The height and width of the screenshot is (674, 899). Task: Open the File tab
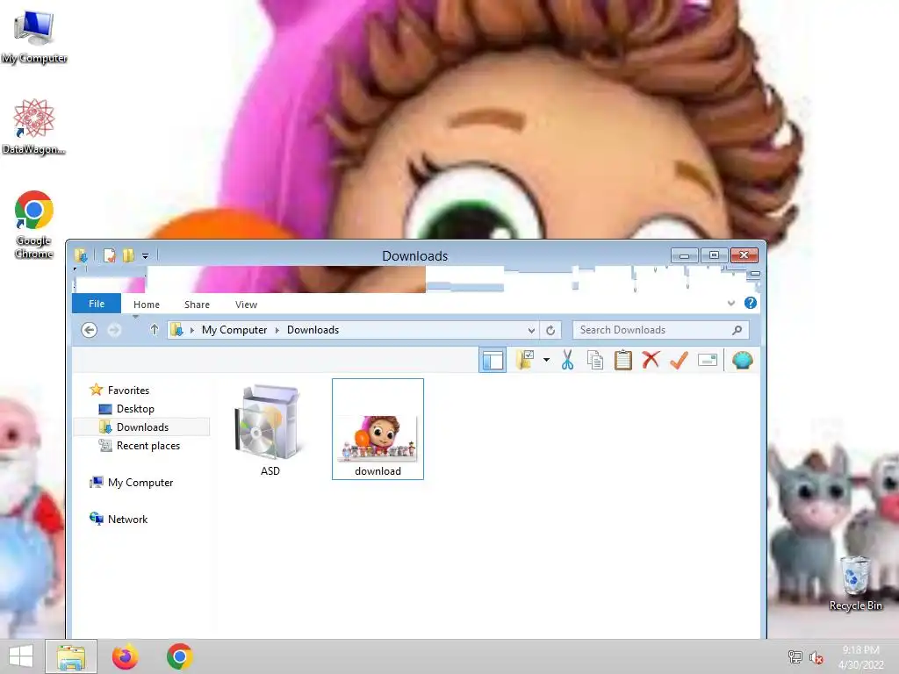click(x=97, y=304)
